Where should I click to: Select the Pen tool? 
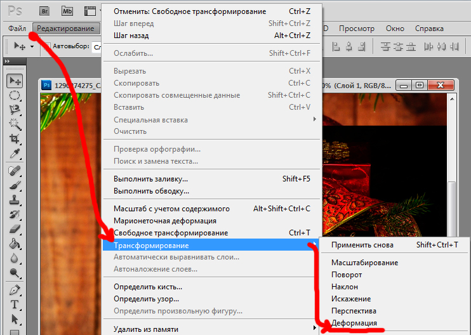[15, 291]
